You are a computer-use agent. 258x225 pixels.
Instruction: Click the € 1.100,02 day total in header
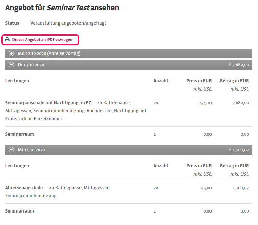(x=238, y=150)
